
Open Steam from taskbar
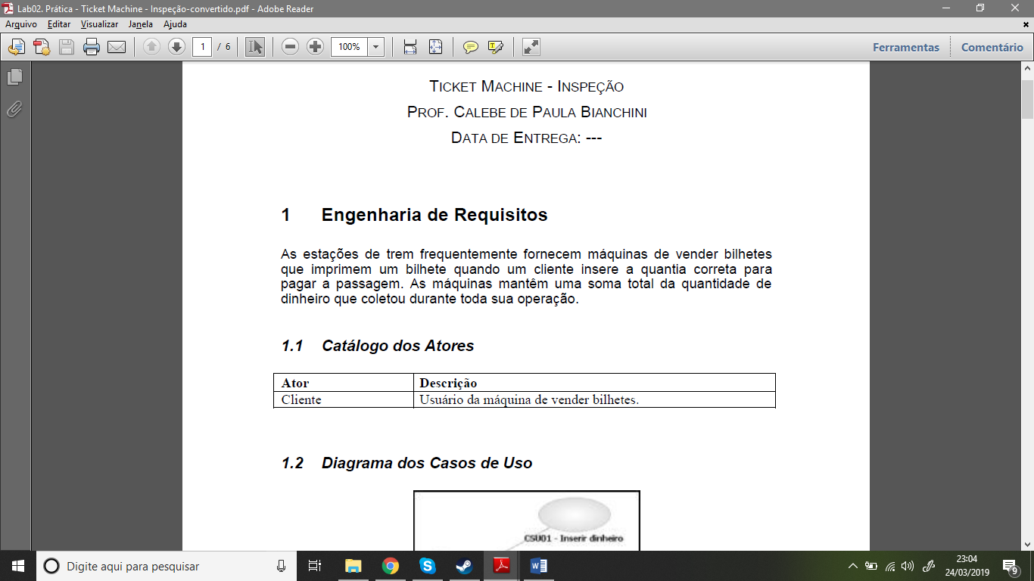coord(464,566)
